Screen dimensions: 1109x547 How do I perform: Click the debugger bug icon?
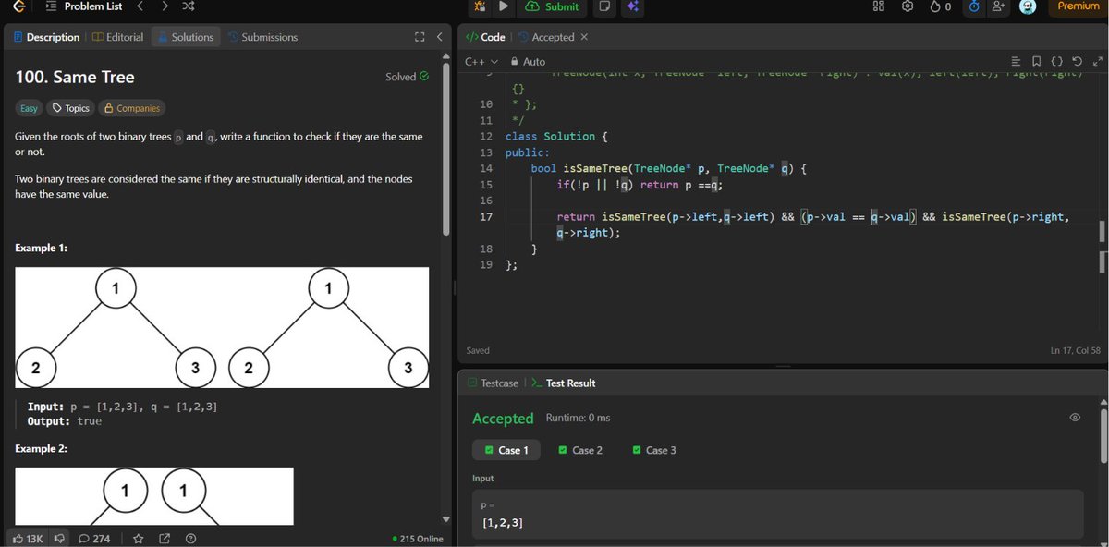480,6
